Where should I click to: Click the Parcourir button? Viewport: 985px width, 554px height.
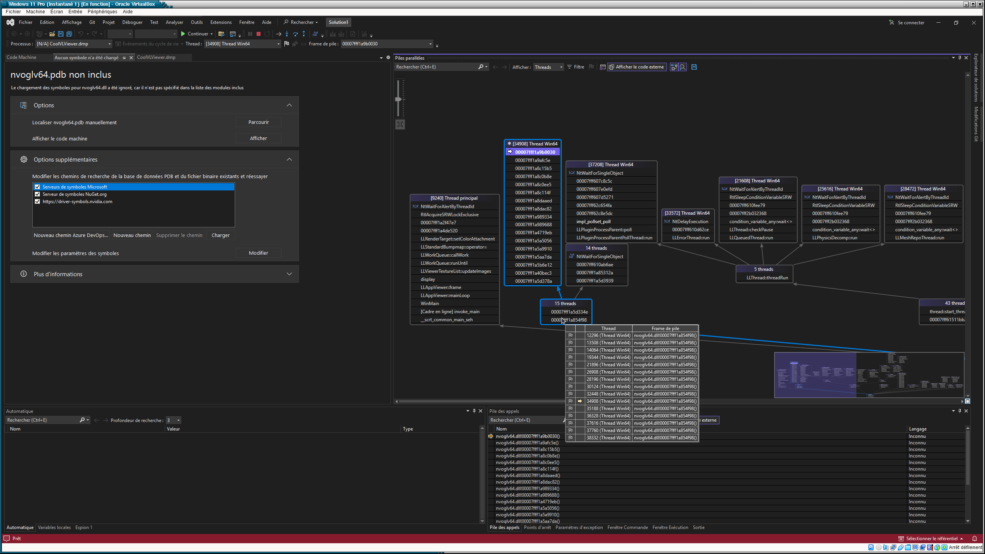[258, 122]
